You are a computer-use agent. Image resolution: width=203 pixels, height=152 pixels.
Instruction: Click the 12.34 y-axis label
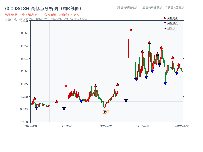pos(24,71)
